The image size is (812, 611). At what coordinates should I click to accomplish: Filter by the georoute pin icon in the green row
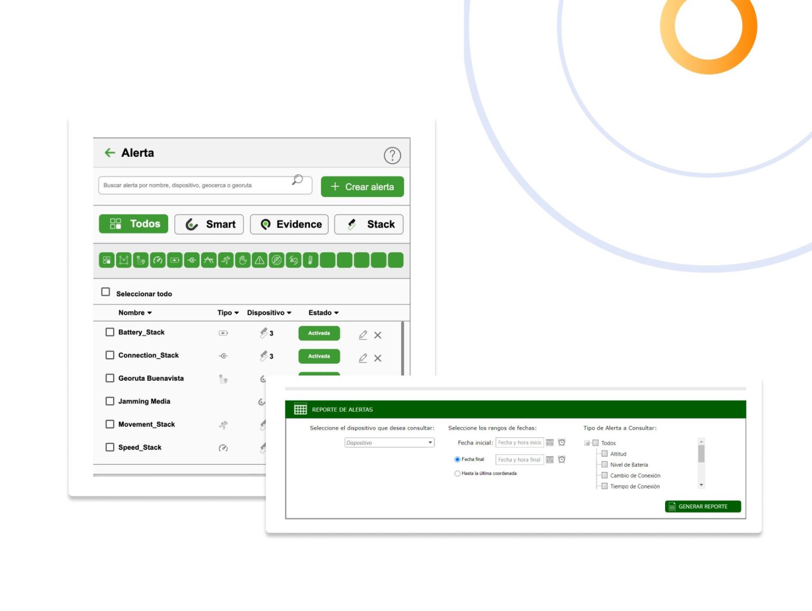141,260
